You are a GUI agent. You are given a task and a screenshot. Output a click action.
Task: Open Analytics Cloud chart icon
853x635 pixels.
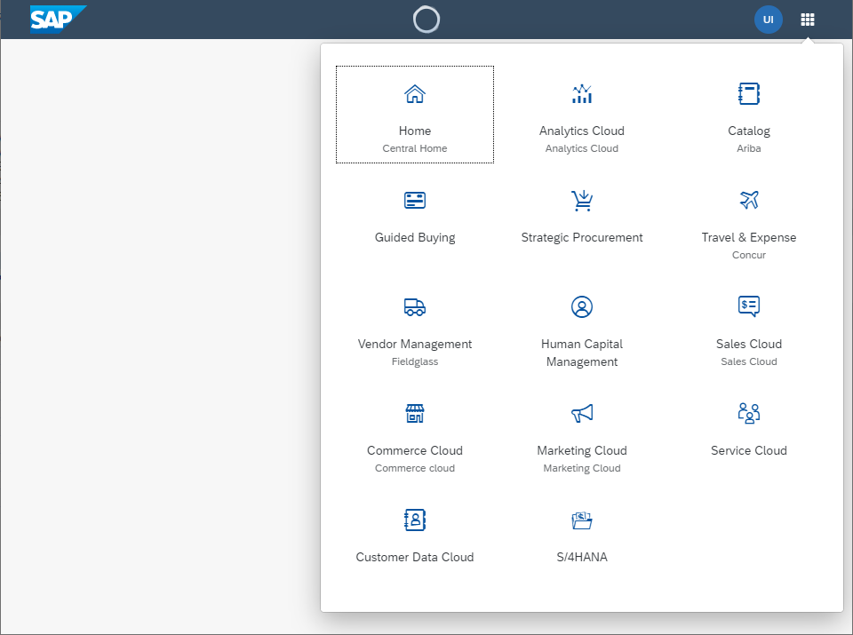[582, 94]
